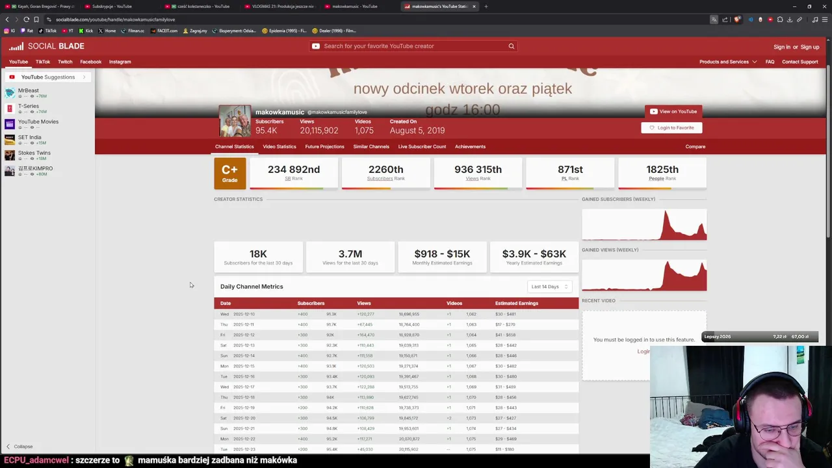Click the share page icon in address bar
Screen dimensions: 832x468
(725, 19)
